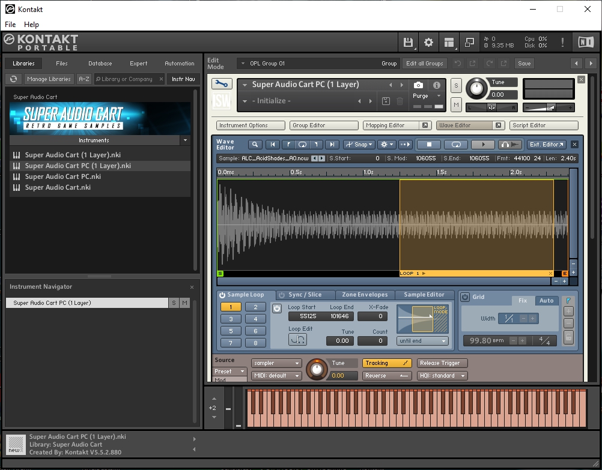Click the Instrument Options button
This screenshot has height=470, width=602.
[251, 125]
